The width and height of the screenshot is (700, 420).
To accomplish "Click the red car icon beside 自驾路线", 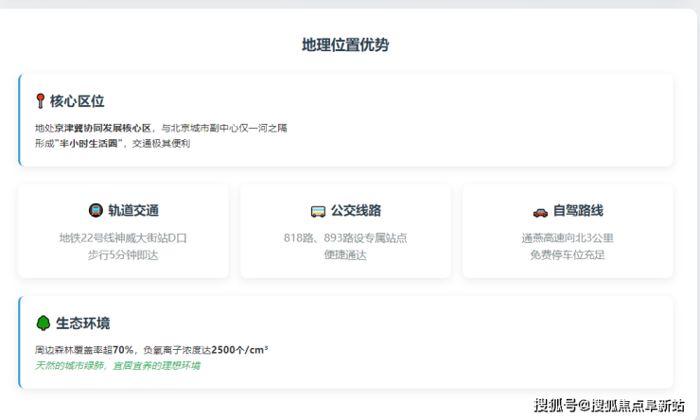I will (540, 211).
